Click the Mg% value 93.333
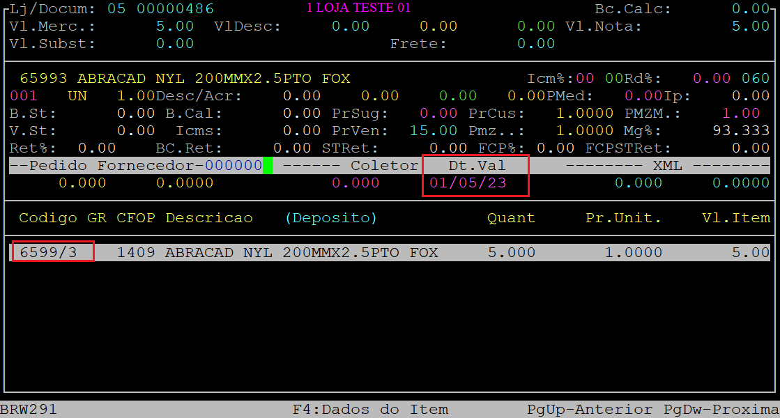 click(x=741, y=131)
